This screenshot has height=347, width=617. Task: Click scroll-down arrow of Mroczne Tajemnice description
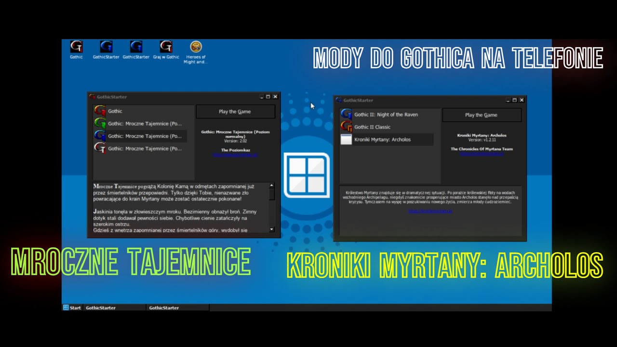pos(272,229)
